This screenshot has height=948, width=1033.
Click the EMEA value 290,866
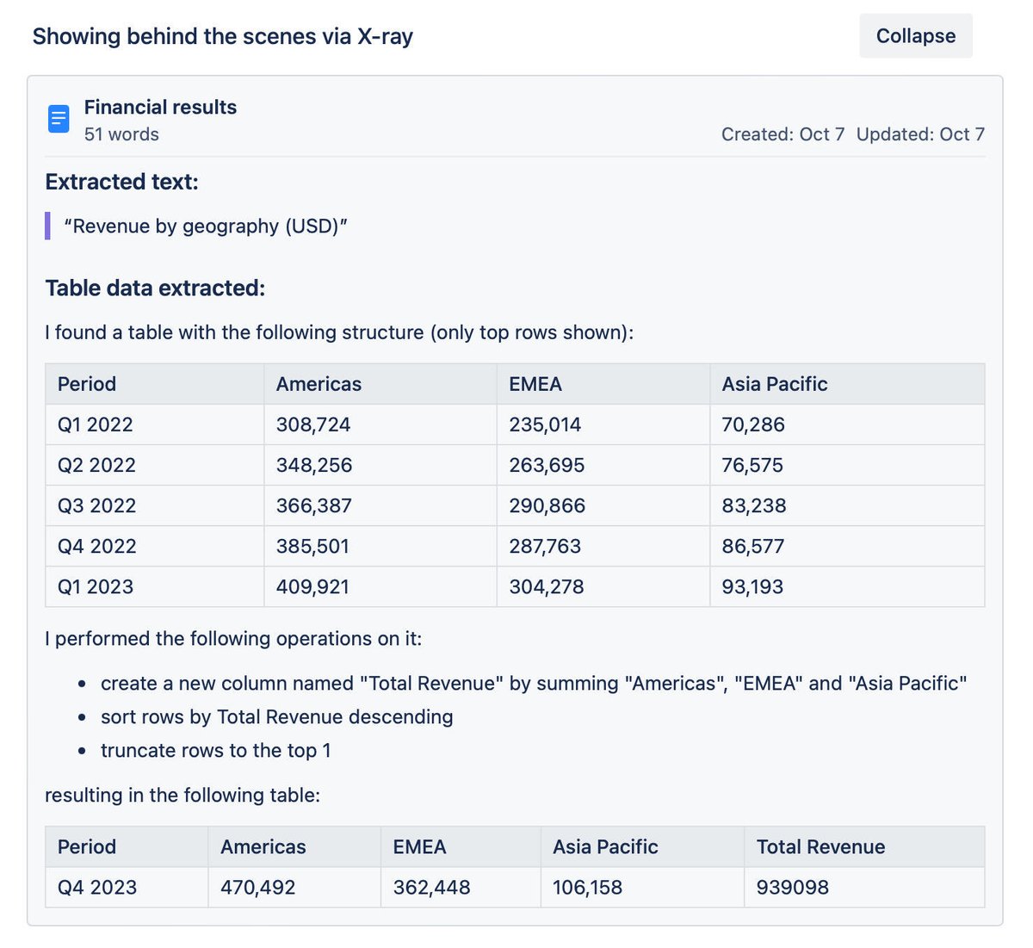[547, 505]
